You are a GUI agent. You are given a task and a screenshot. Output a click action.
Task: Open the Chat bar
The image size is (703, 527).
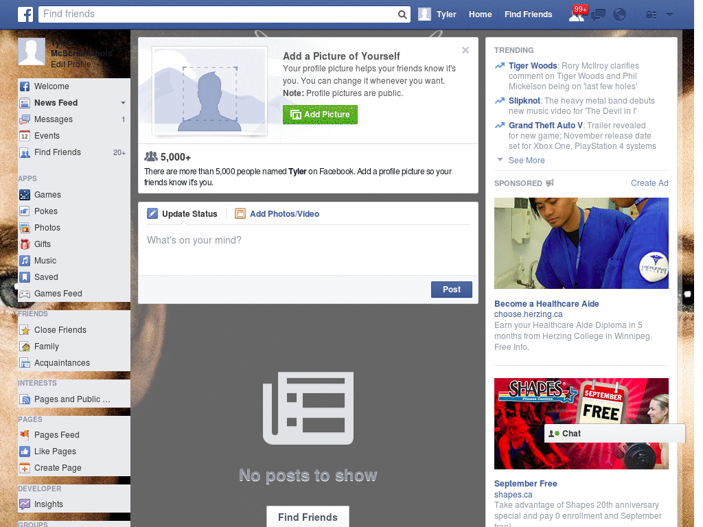[614, 434]
